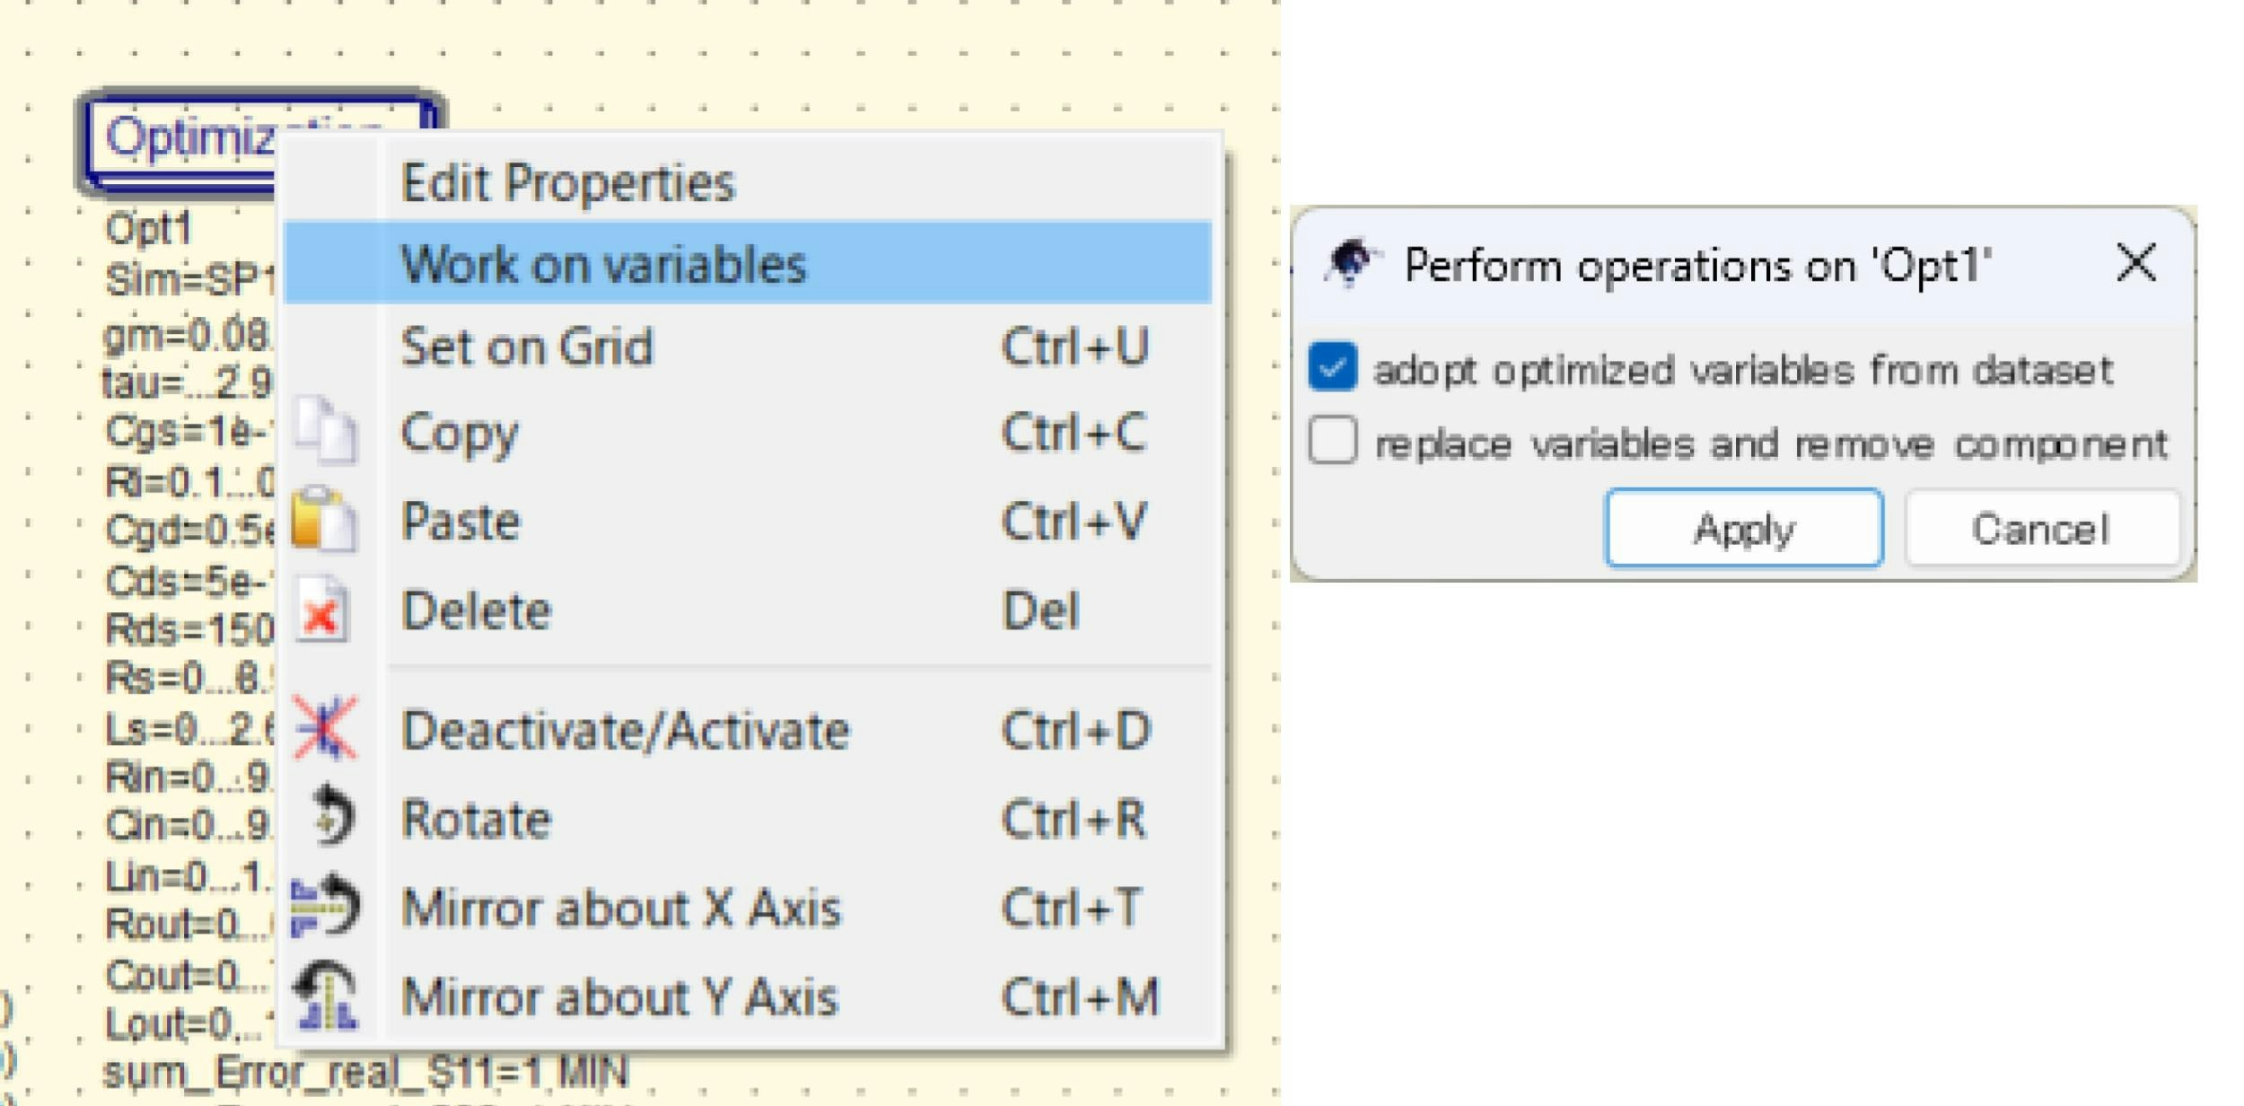Click the Qucs app icon in dialog title
The image size is (2244, 1106).
pos(1349,264)
